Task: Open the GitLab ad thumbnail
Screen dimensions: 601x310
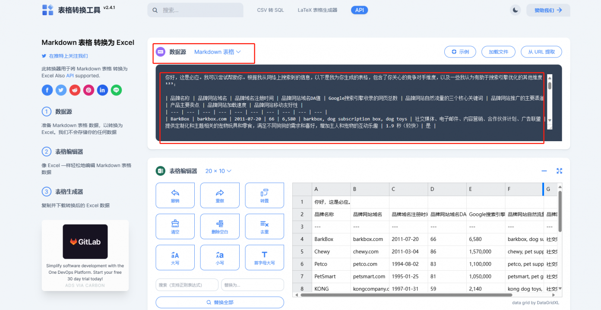Action: tap(85, 241)
